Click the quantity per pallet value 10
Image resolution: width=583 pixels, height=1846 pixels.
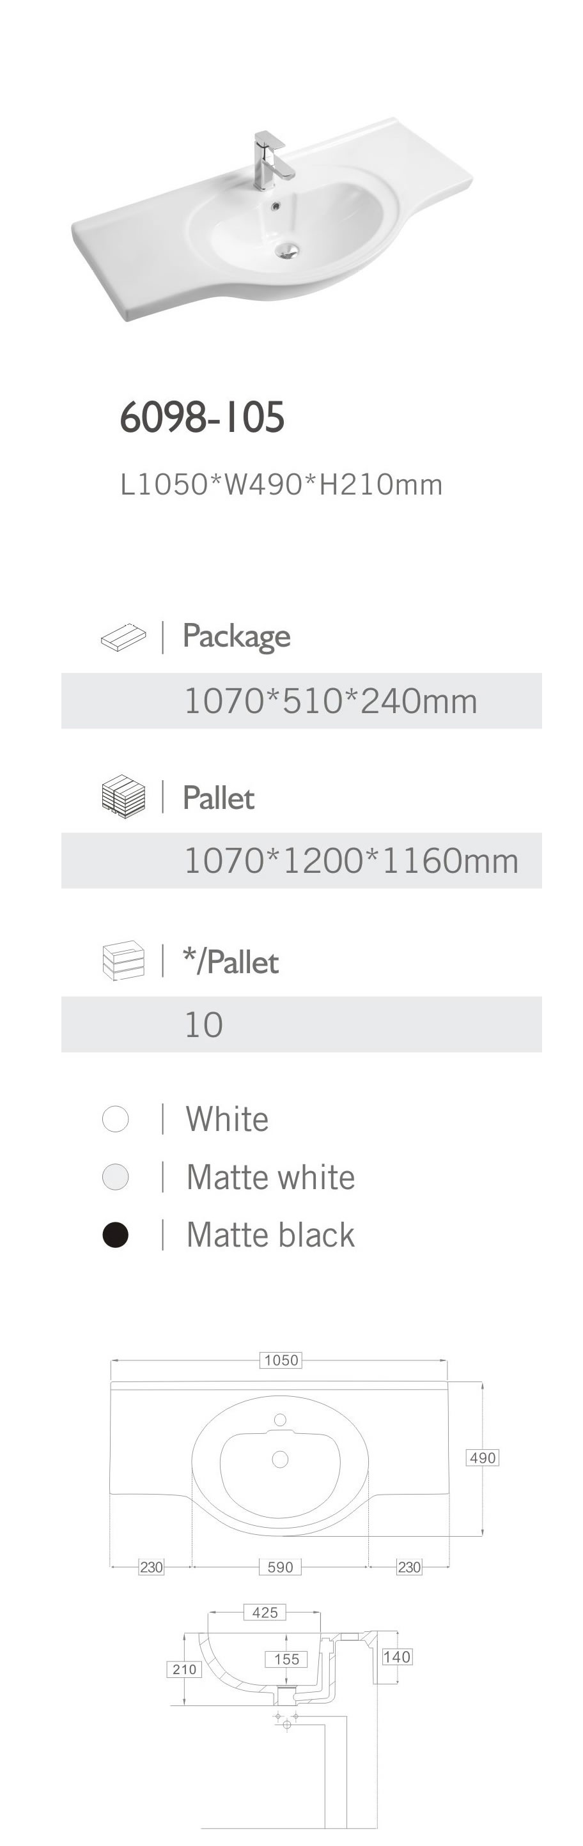pos(204,1025)
